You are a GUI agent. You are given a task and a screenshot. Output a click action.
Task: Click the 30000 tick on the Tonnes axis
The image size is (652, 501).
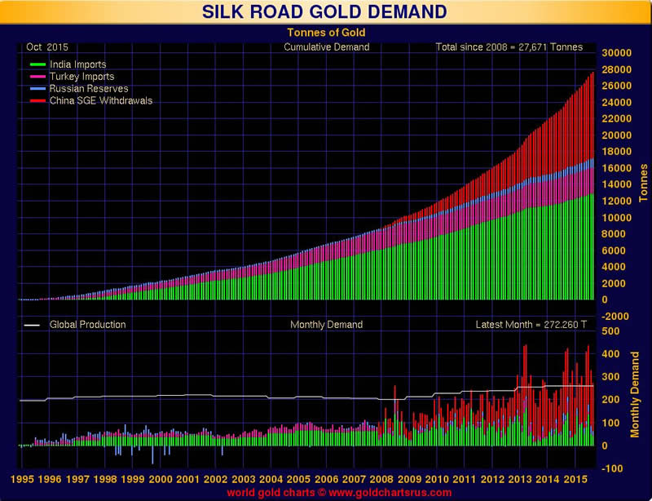tap(618, 52)
